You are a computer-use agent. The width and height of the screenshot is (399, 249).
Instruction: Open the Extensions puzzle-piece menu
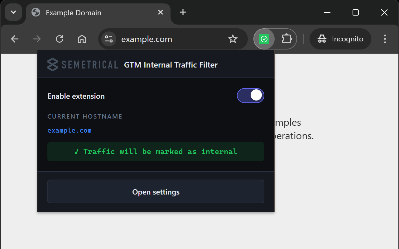point(286,39)
